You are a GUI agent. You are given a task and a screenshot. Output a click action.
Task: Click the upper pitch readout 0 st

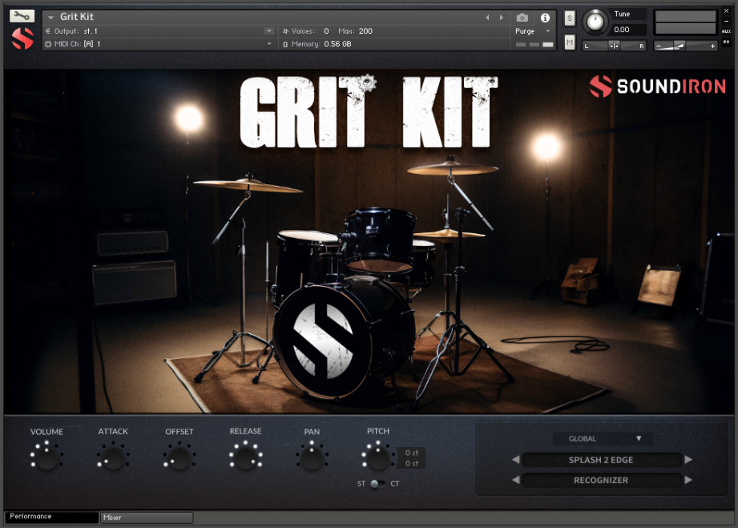coord(411,453)
